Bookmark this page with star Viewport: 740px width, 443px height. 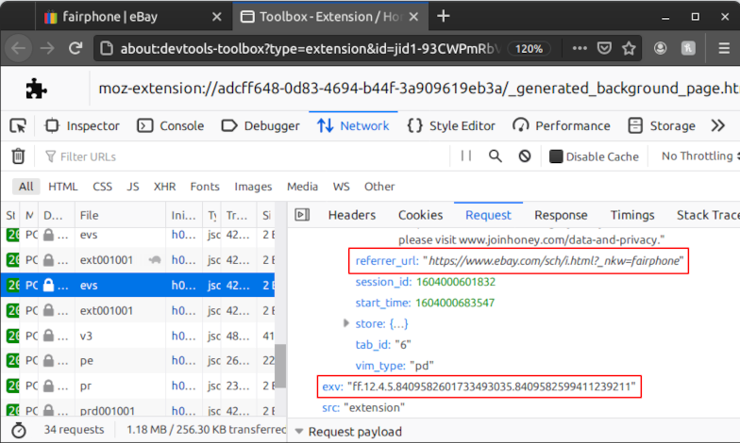coord(629,48)
